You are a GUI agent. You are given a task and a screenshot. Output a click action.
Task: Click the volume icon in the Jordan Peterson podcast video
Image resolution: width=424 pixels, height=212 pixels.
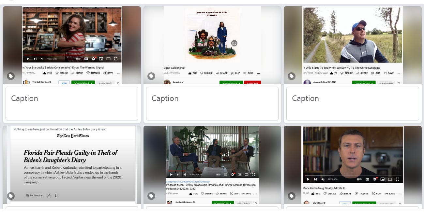point(185,175)
